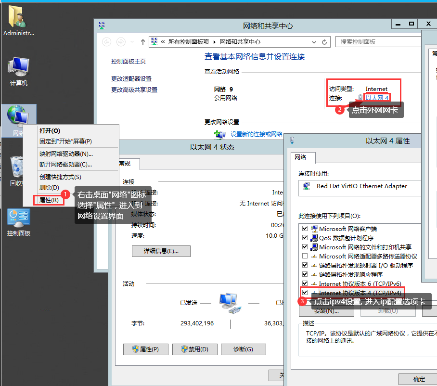Open the 控制面板 desktop icon
The width and height of the screenshot is (437, 386).
[19, 221]
